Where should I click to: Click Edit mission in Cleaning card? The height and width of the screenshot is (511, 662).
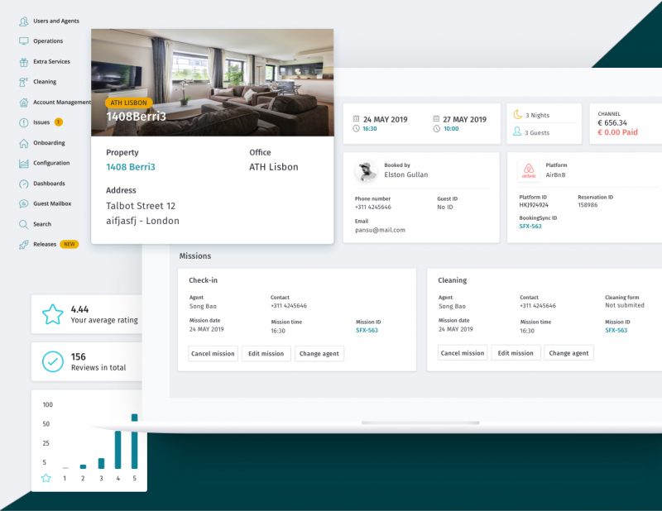coord(516,353)
